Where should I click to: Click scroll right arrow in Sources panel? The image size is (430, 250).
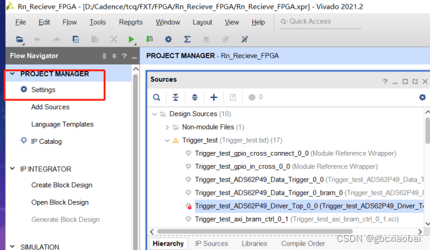(419, 231)
